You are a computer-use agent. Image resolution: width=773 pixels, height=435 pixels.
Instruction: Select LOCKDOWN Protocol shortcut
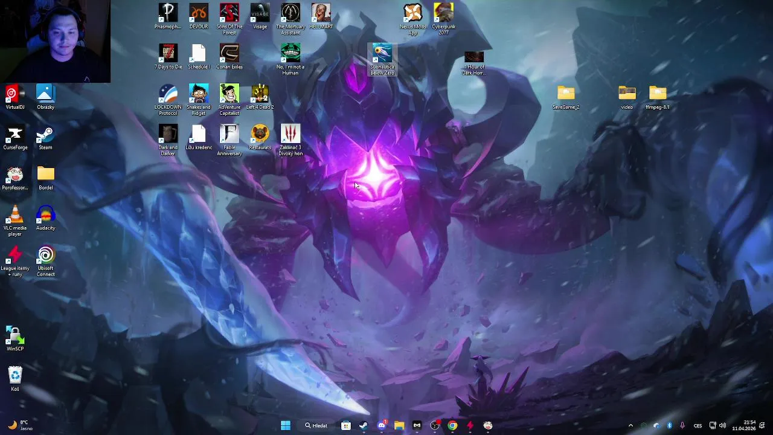point(168,100)
